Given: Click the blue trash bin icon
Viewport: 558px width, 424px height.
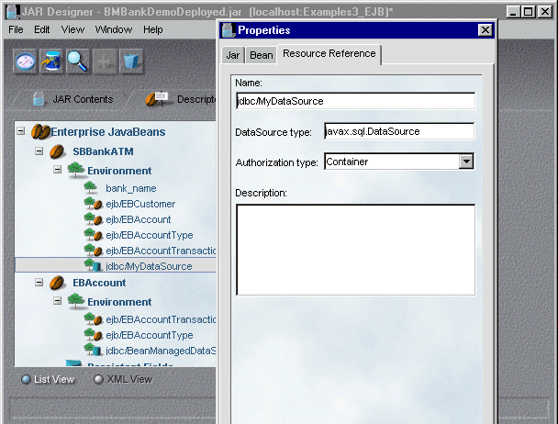Looking at the screenshot, I should point(131,61).
